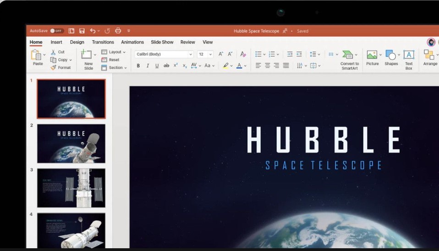Viewport: 439px width, 251px height.
Task: Click the Line Spacing icon
Action: click(313, 54)
